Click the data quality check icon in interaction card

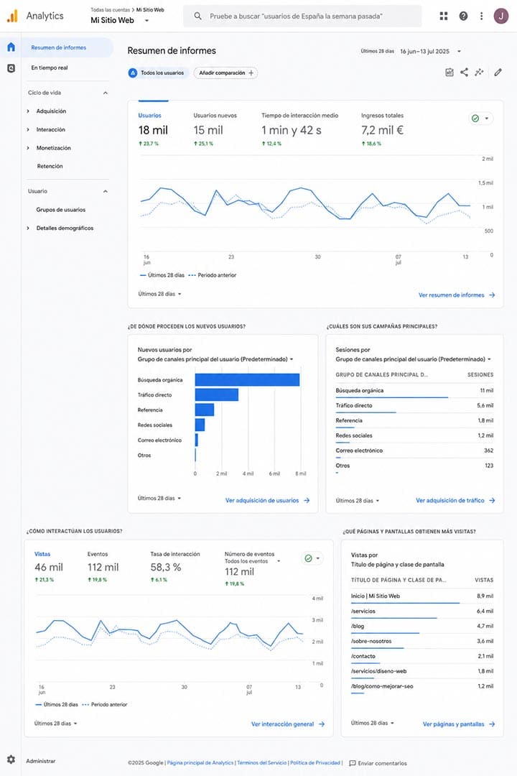coord(308,558)
